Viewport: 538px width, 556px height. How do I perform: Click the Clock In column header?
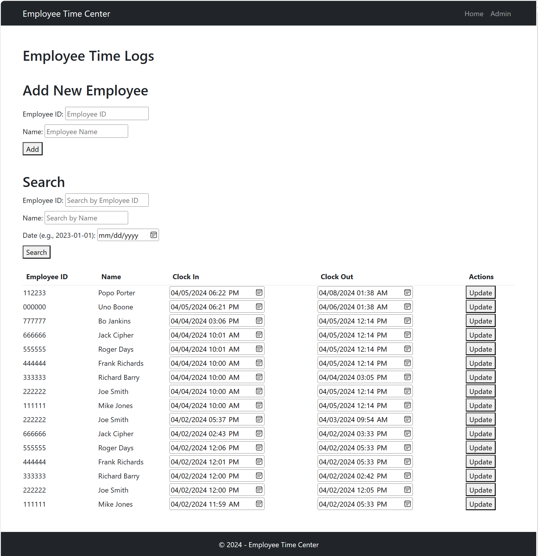186,277
